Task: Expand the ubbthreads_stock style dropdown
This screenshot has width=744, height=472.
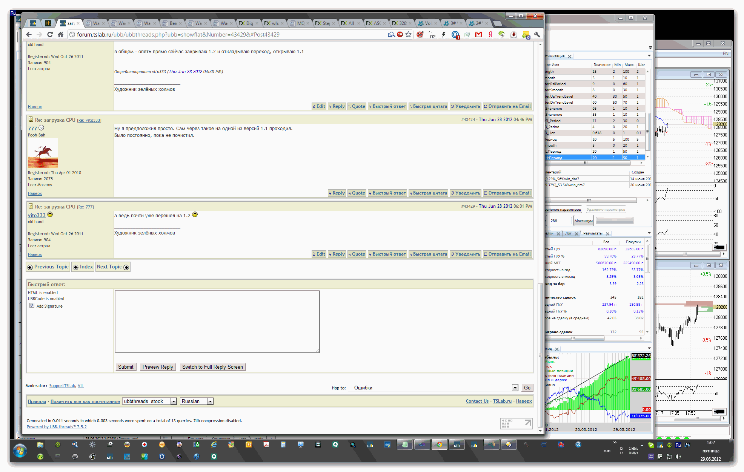Action: tap(174, 402)
